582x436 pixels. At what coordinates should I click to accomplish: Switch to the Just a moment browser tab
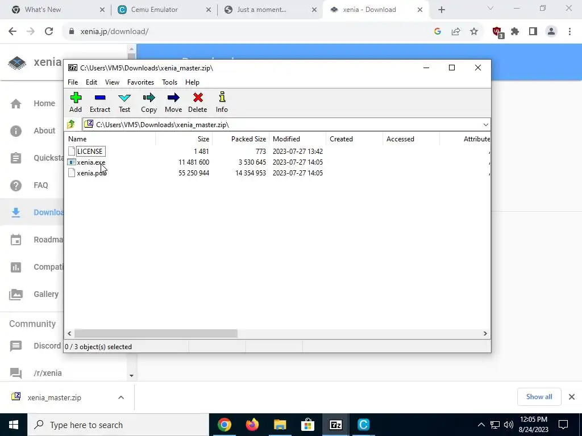coord(270,10)
